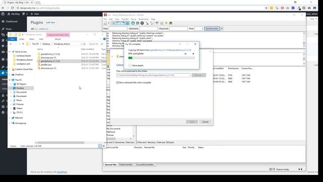Image resolution: width=323 pixels, height=182 pixels.
Task: Switch to Explorer Extract ribbon tab
Action: click(x=58, y=39)
